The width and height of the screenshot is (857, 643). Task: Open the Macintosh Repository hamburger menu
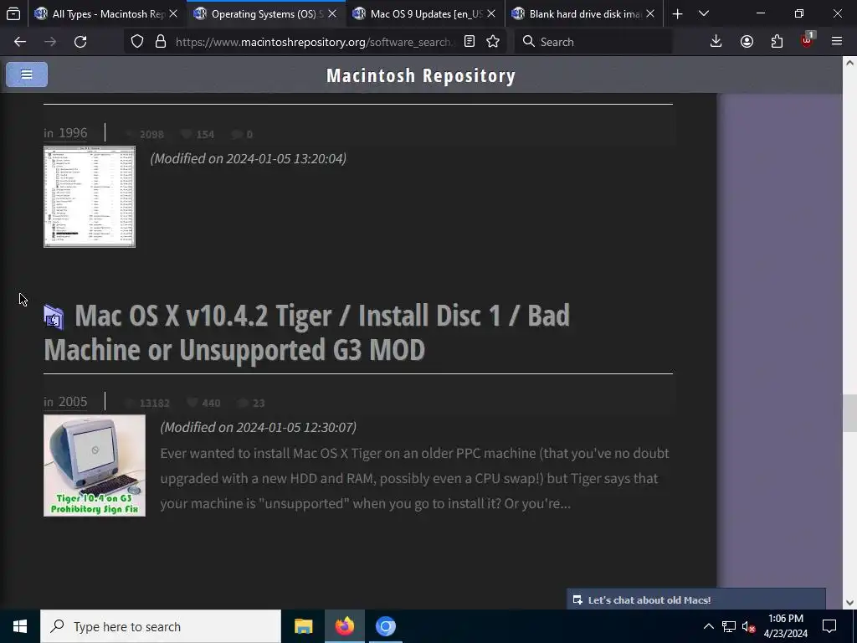click(27, 75)
